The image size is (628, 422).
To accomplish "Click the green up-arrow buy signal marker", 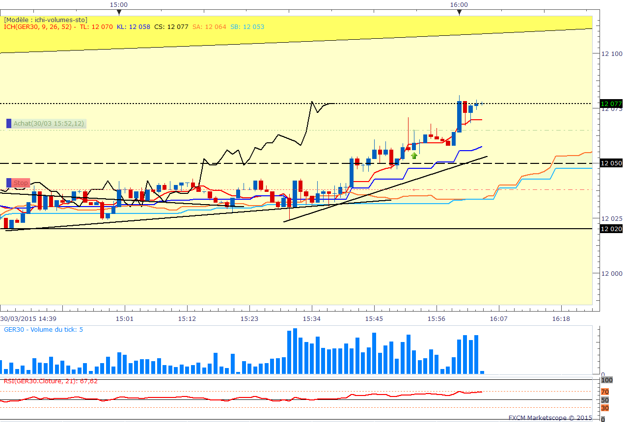I will point(414,156).
